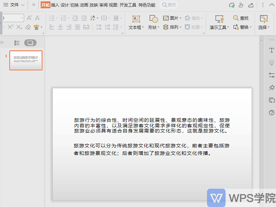
Task: Switch to slide thumbnail view
Action: (30, 43)
